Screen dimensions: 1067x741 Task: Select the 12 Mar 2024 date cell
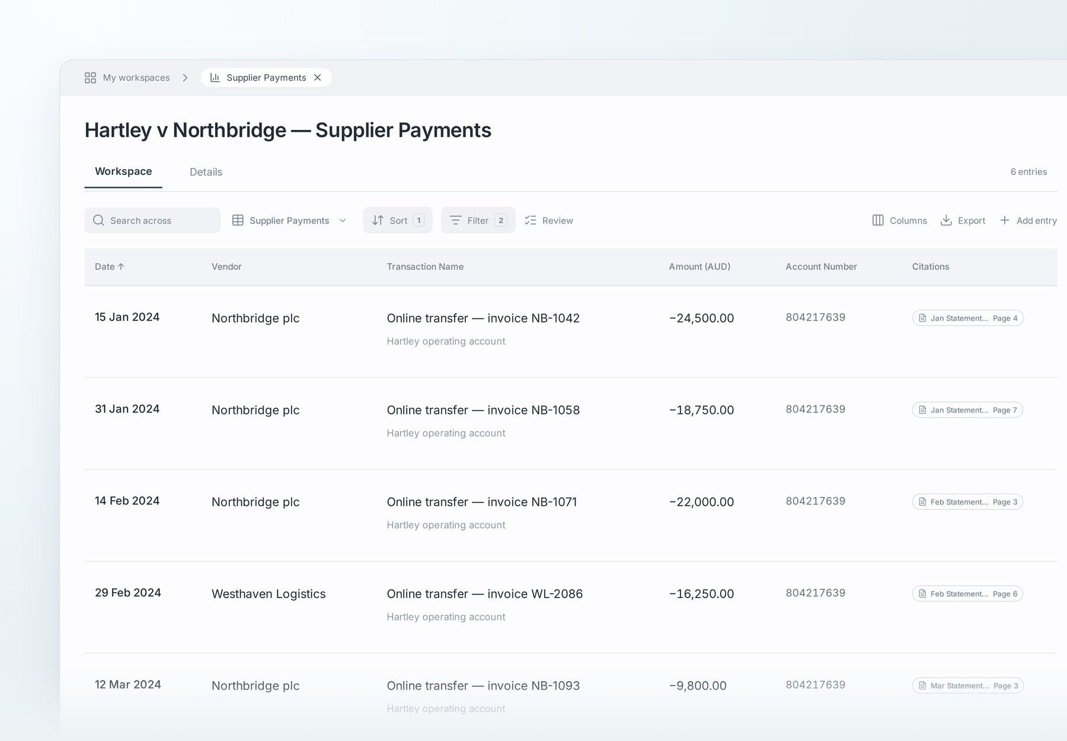pos(128,685)
